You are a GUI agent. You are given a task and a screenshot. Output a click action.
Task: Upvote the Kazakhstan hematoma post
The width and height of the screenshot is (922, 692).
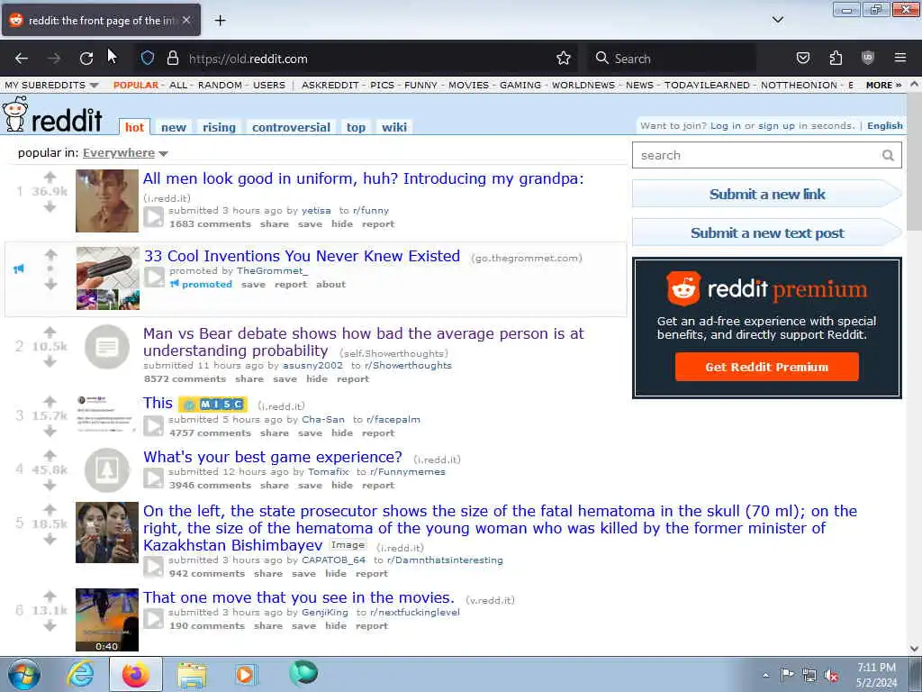pos(50,509)
